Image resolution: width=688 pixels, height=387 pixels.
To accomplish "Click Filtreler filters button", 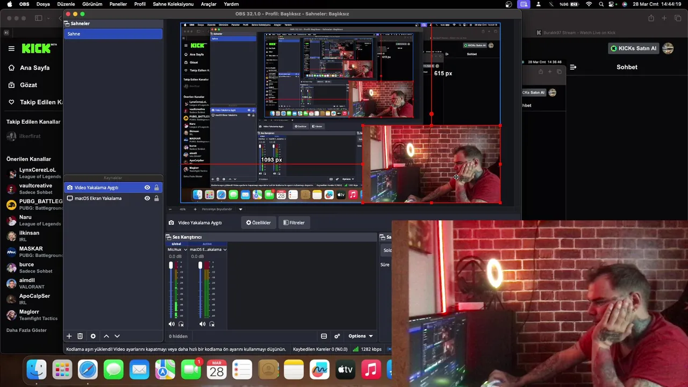I will point(294,223).
